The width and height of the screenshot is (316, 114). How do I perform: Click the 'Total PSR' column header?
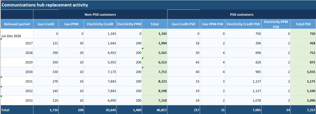303,24
